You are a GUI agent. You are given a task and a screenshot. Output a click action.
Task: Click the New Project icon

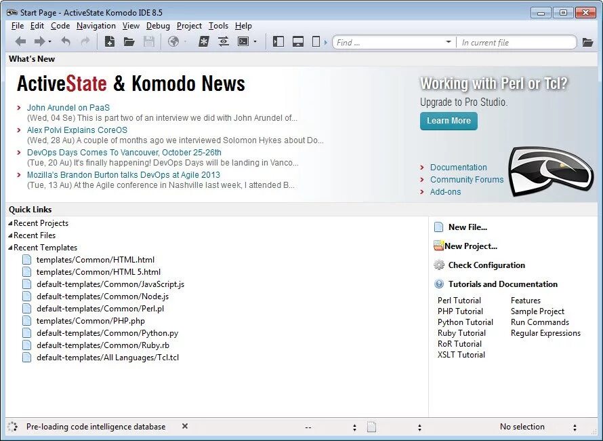(438, 246)
